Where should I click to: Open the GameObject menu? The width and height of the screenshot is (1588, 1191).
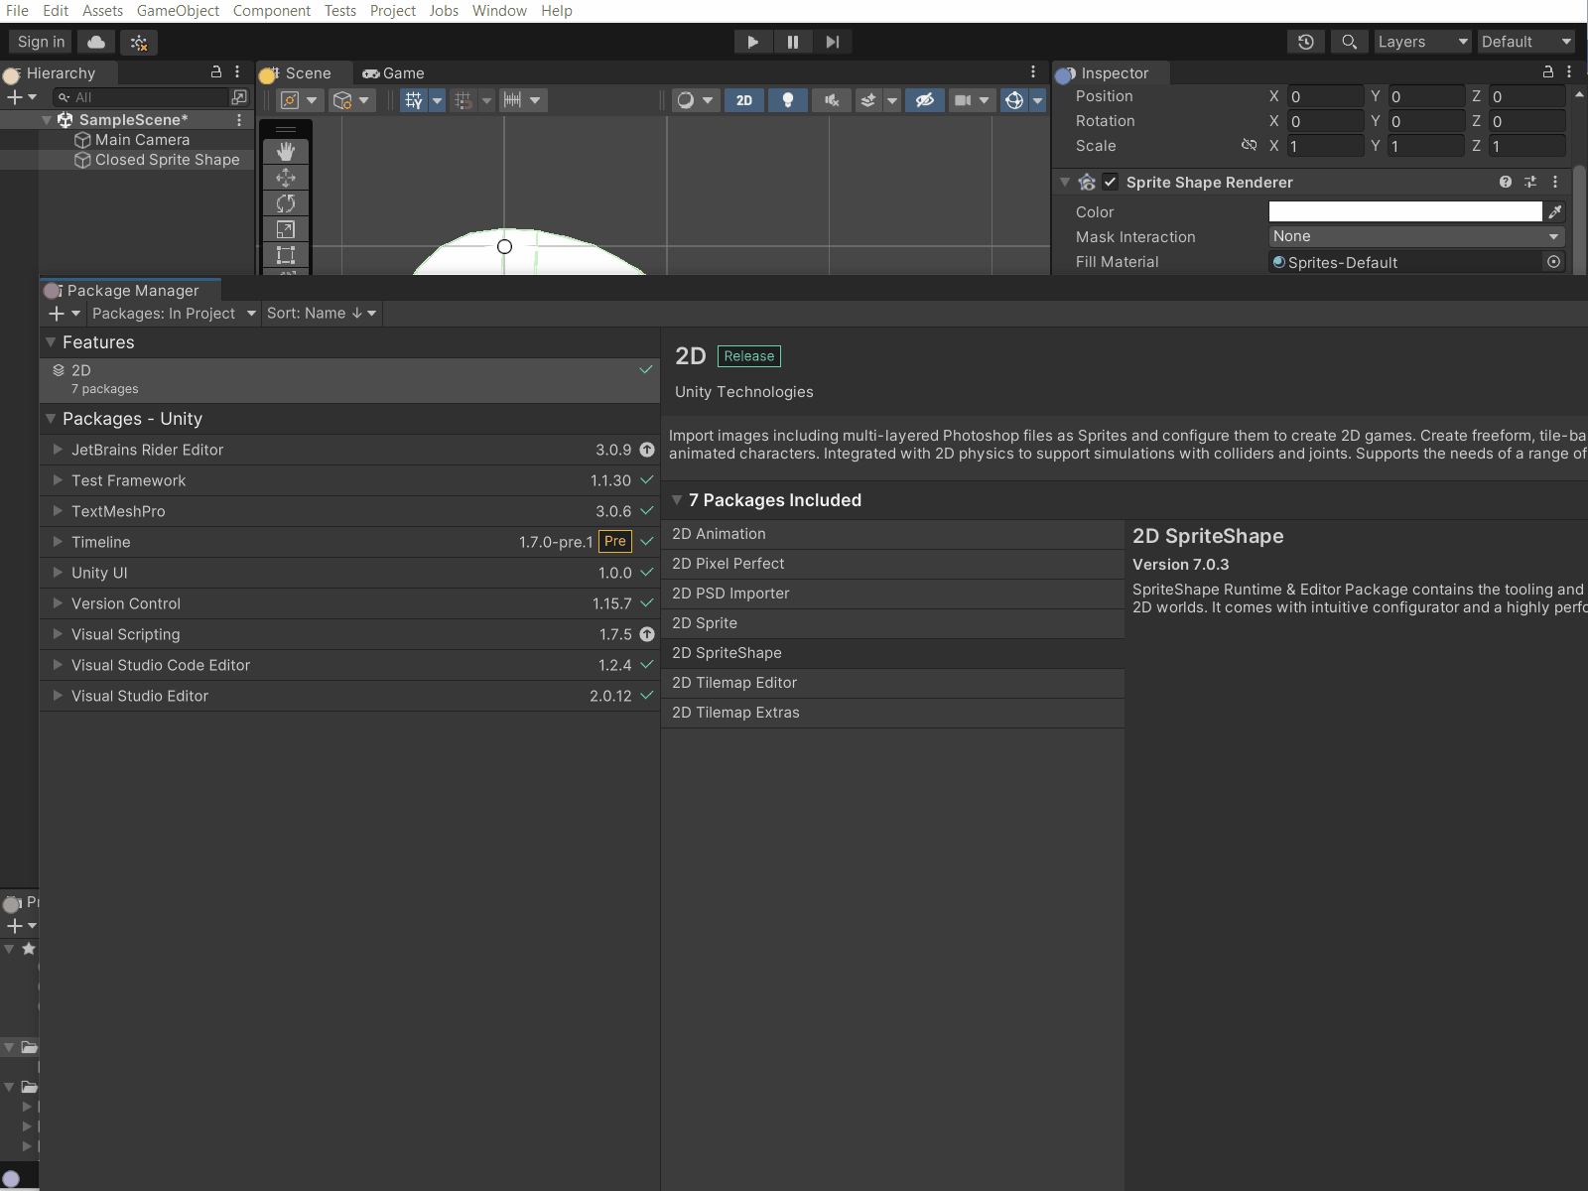[178, 11]
